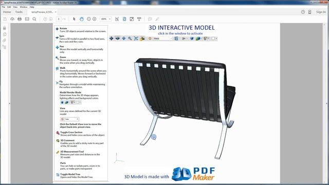This screenshot has width=329, height=185.
Task: Click the fit width scroll icon
Action: pyautogui.click(x=117, y=19)
